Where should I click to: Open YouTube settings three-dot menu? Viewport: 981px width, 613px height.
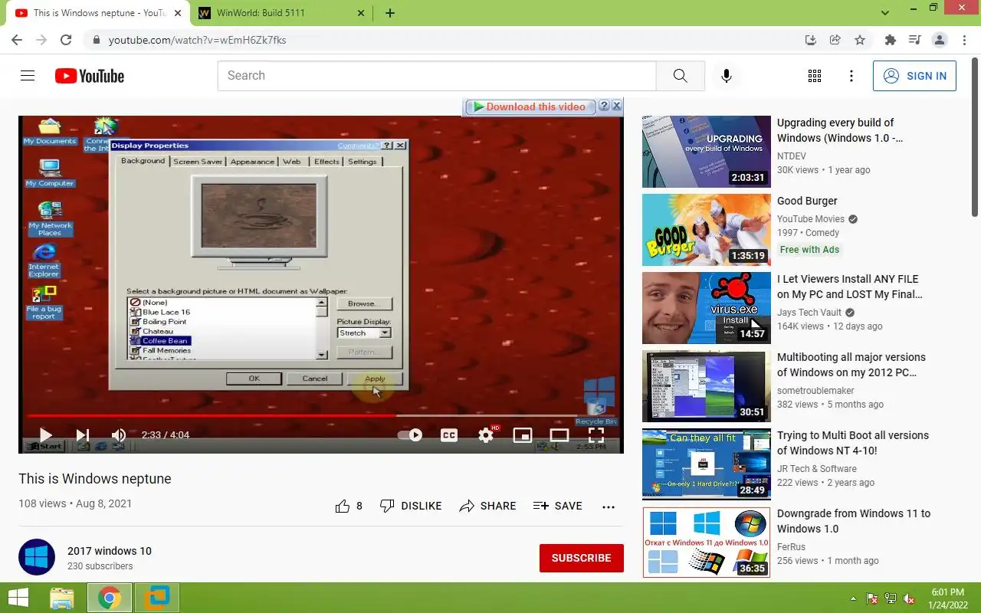(x=851, y=76)
